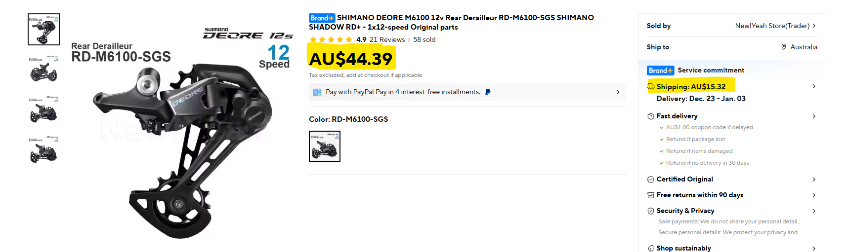Click the Free returns icon
Viewport: 847px width, 252px height.
651,195
